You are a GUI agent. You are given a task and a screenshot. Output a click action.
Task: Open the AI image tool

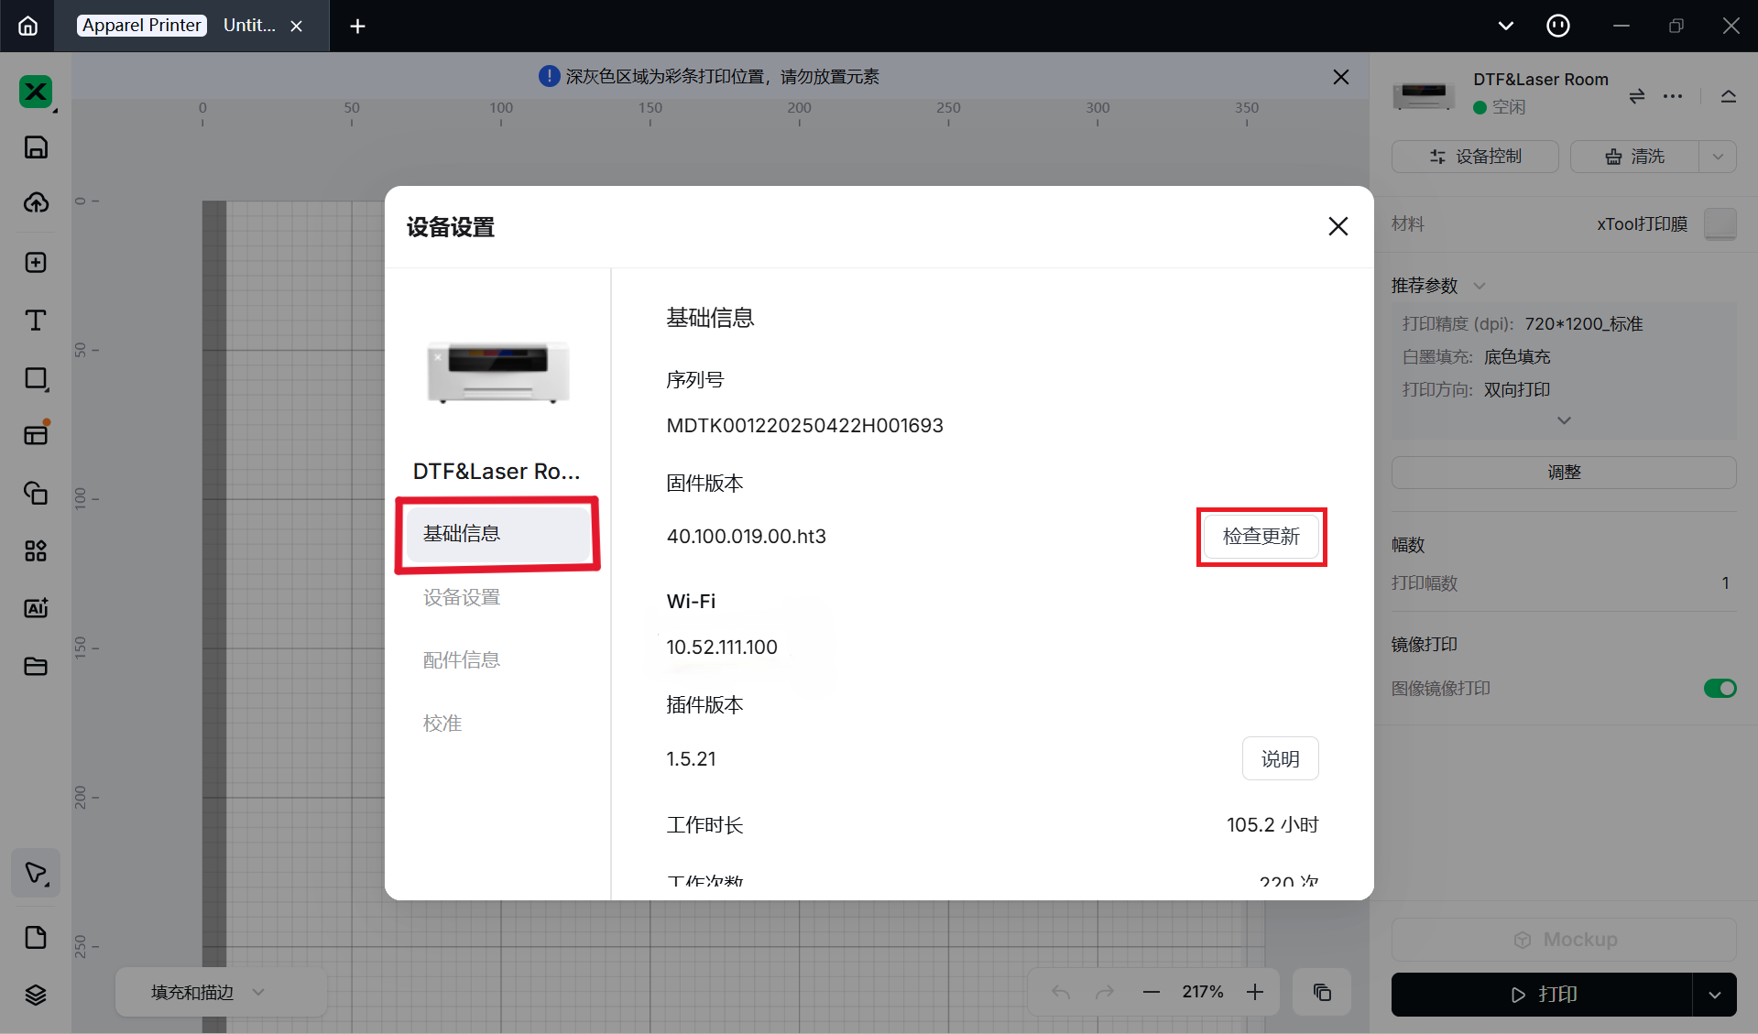click(x=36, y=608)
